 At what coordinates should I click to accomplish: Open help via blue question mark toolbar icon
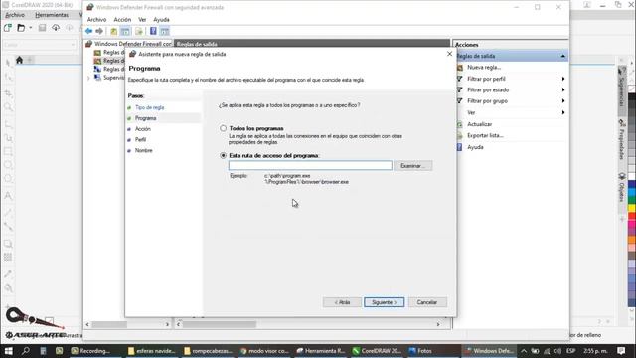153,31
